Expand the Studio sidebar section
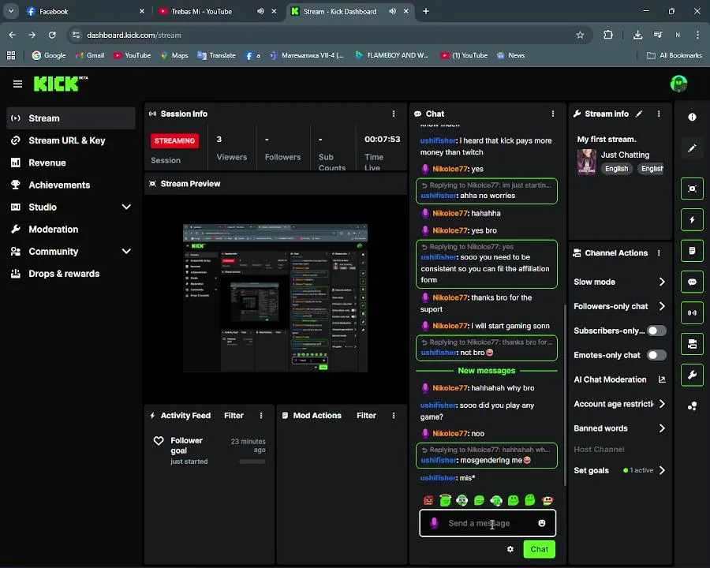 (126, 207)
